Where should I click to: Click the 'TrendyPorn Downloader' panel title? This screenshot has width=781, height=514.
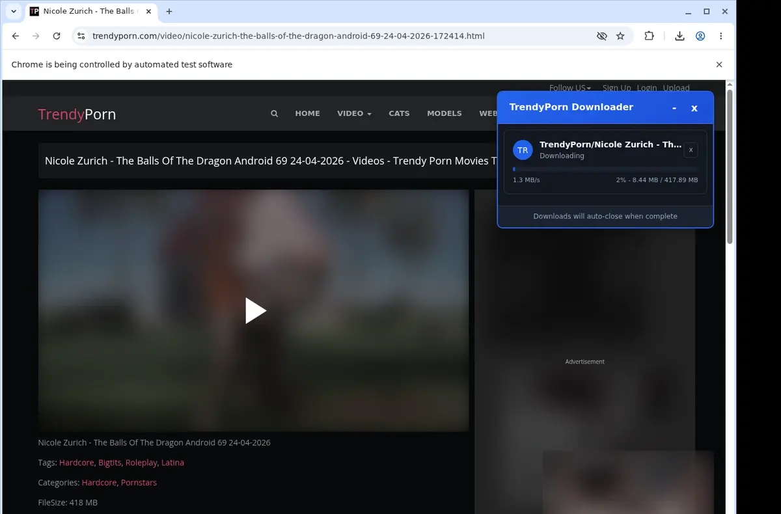point(571,107)
